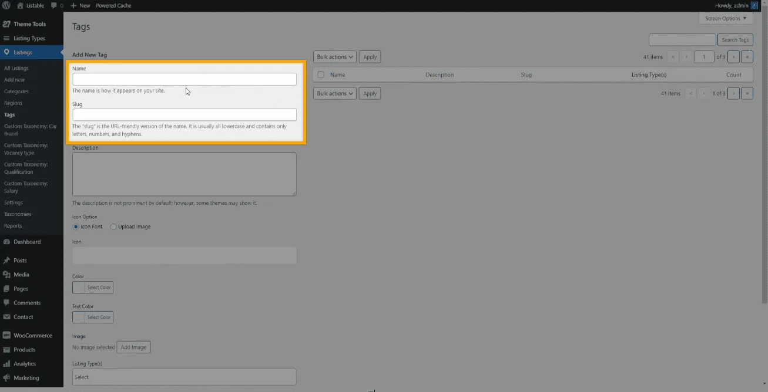768x392 pixels.
Task: Select the Upload Image radio button
Action: (x=113, y=227)
